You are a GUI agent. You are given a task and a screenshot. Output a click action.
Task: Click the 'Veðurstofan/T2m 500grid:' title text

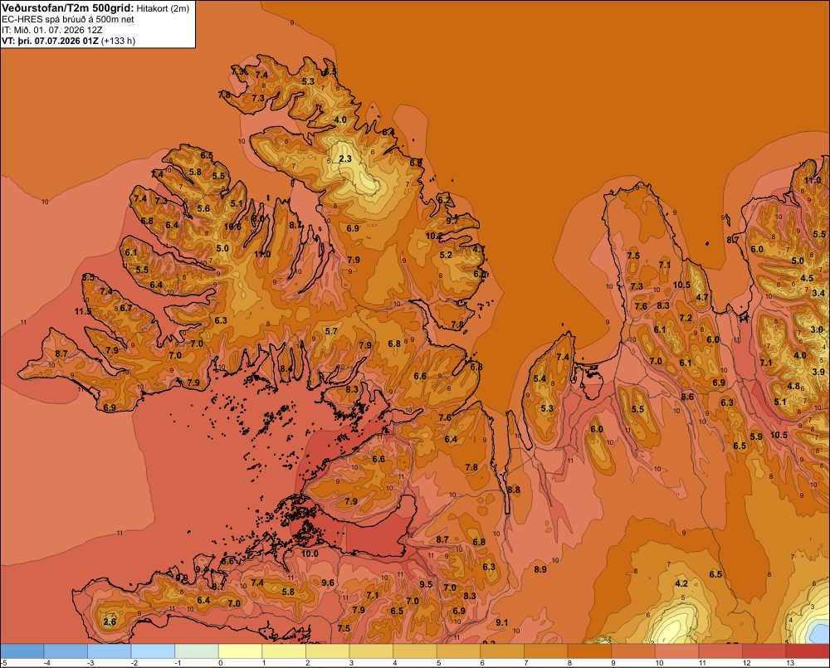click(x=68, y=8)
